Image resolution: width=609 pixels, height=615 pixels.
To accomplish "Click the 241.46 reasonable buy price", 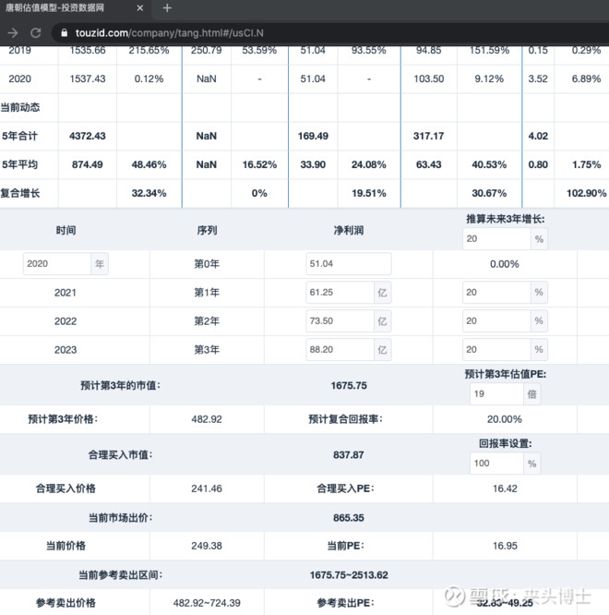I will point(207,488).
